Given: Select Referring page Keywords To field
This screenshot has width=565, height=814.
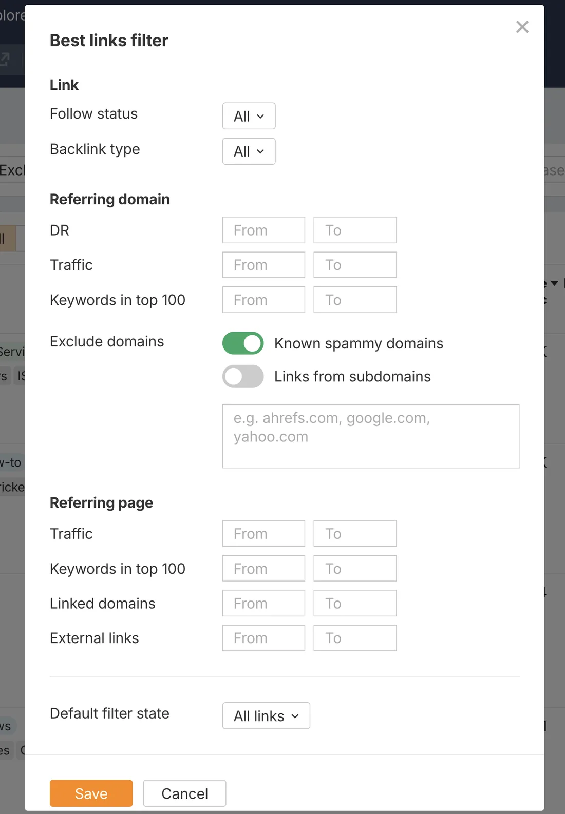Looking at the screenshot, I should pyautogui.click(x=355, y=569).
